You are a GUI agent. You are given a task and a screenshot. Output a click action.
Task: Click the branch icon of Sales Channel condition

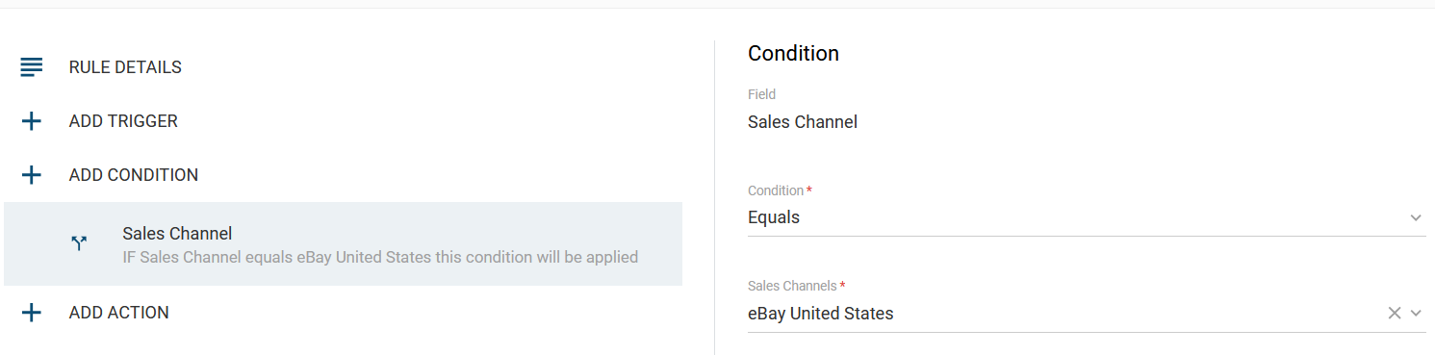pyautogui.click(x=80, y=244)
